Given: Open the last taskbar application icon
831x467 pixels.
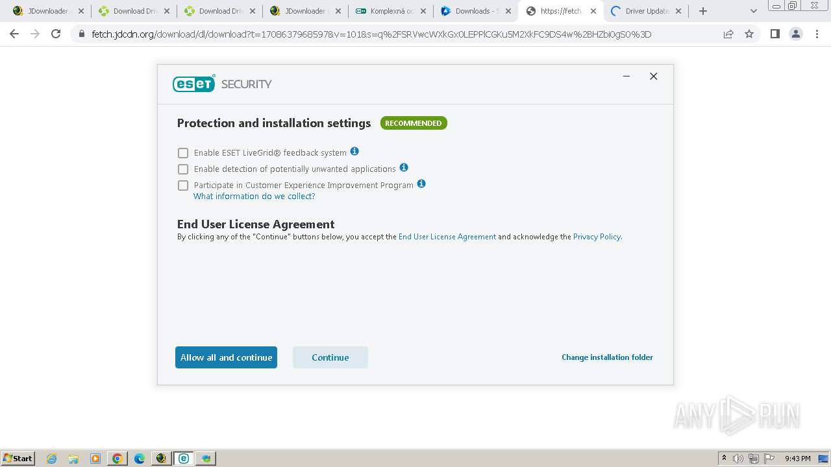Looking at the screenshot, I should tap(206, 459).
